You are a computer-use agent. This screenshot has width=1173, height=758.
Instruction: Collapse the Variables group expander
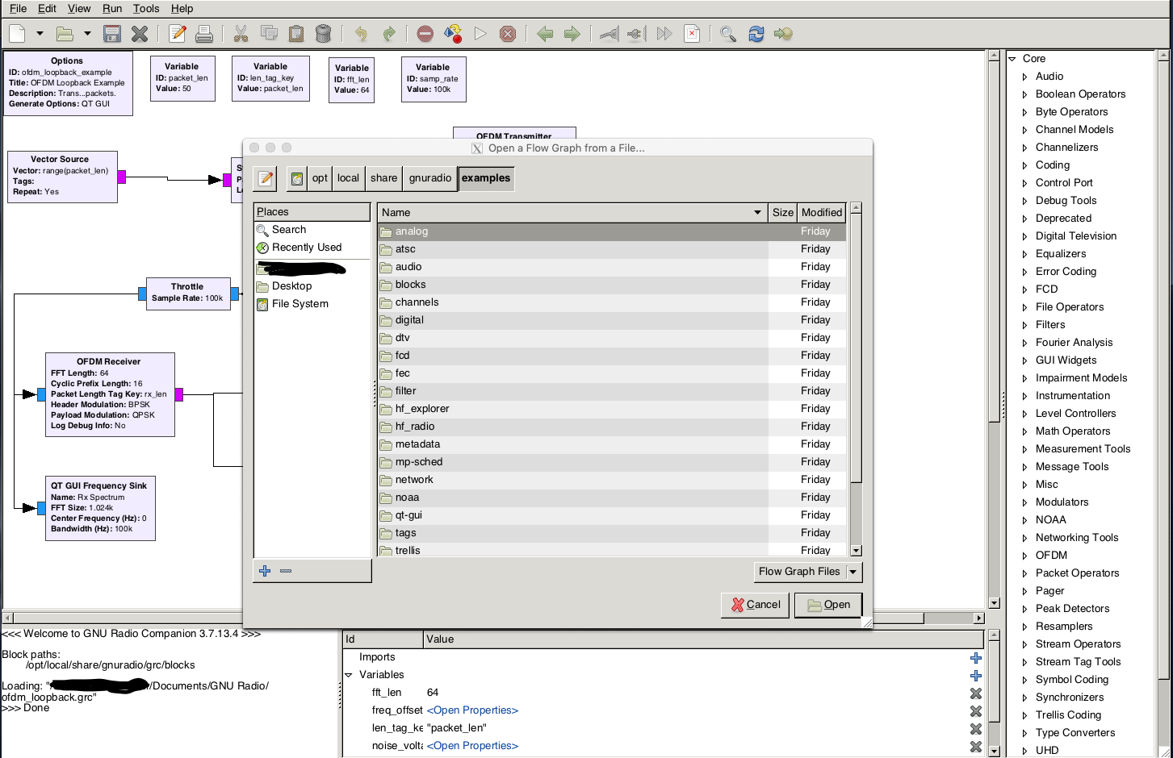[x=349, y=675]
